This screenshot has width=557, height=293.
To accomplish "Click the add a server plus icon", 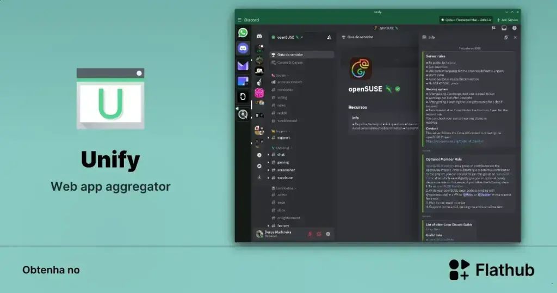I will (259, 155).
